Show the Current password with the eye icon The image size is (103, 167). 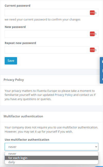coord(96,13)
